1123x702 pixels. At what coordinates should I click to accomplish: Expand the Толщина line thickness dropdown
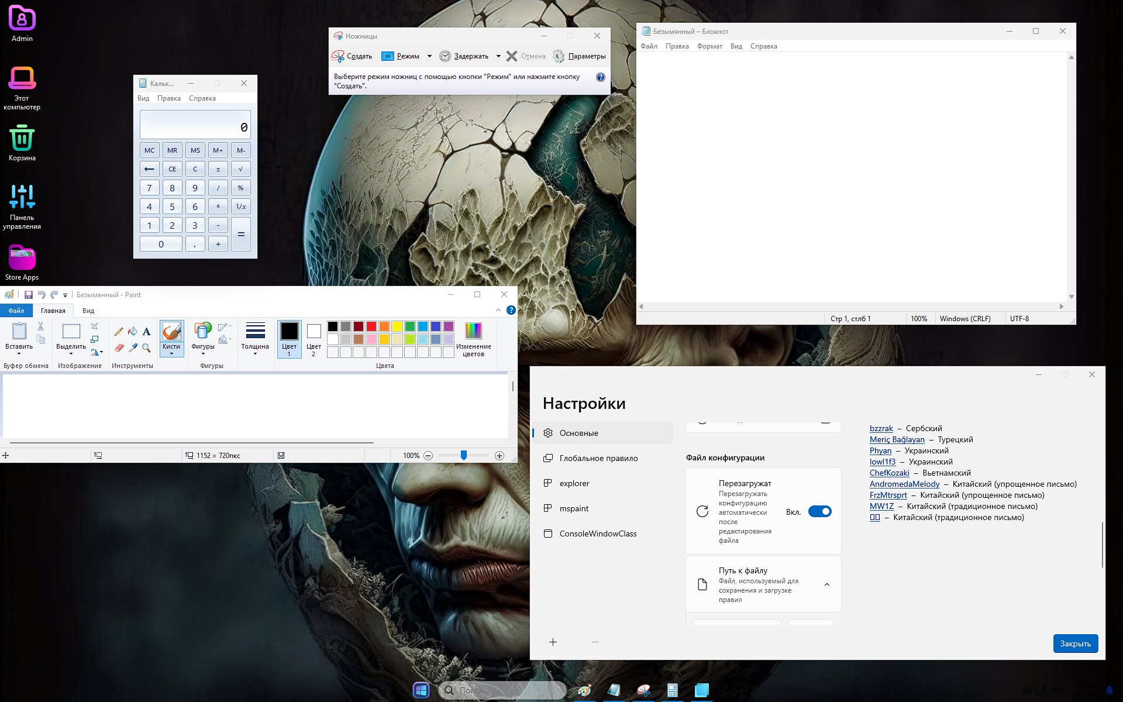click(x=255, y=353)
